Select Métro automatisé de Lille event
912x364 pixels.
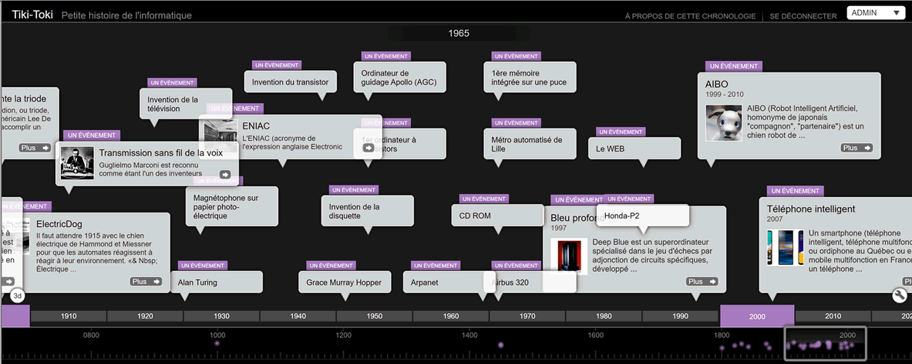tap(530, 144)
